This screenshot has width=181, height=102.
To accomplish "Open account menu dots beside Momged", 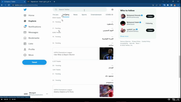I will [47, 94].
